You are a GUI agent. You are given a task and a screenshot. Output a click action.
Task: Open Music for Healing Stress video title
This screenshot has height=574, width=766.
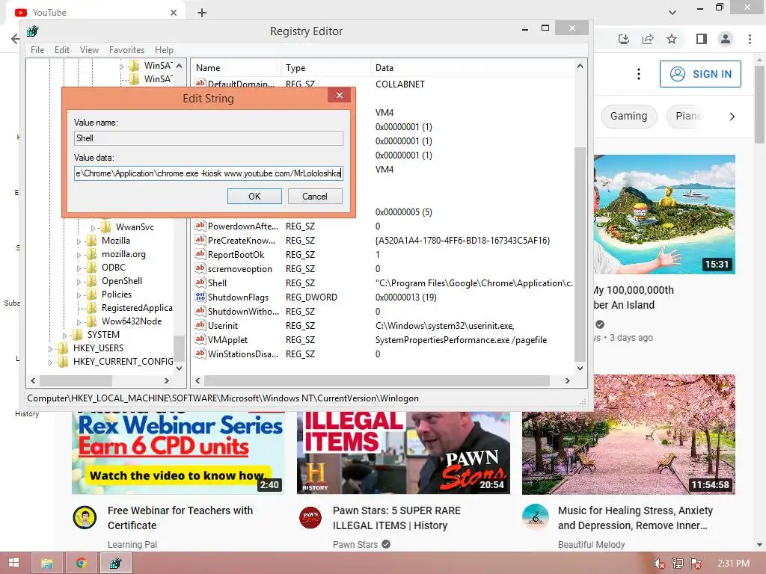point(635,518)
